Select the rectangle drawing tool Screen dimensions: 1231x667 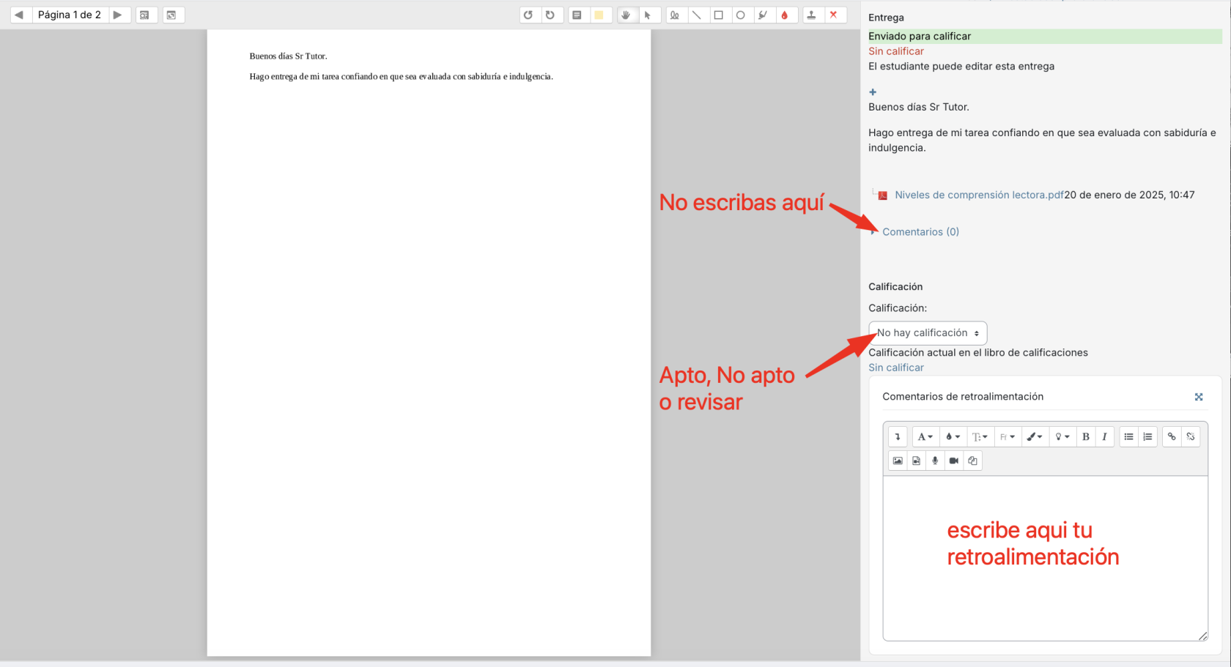coord(719,15)
